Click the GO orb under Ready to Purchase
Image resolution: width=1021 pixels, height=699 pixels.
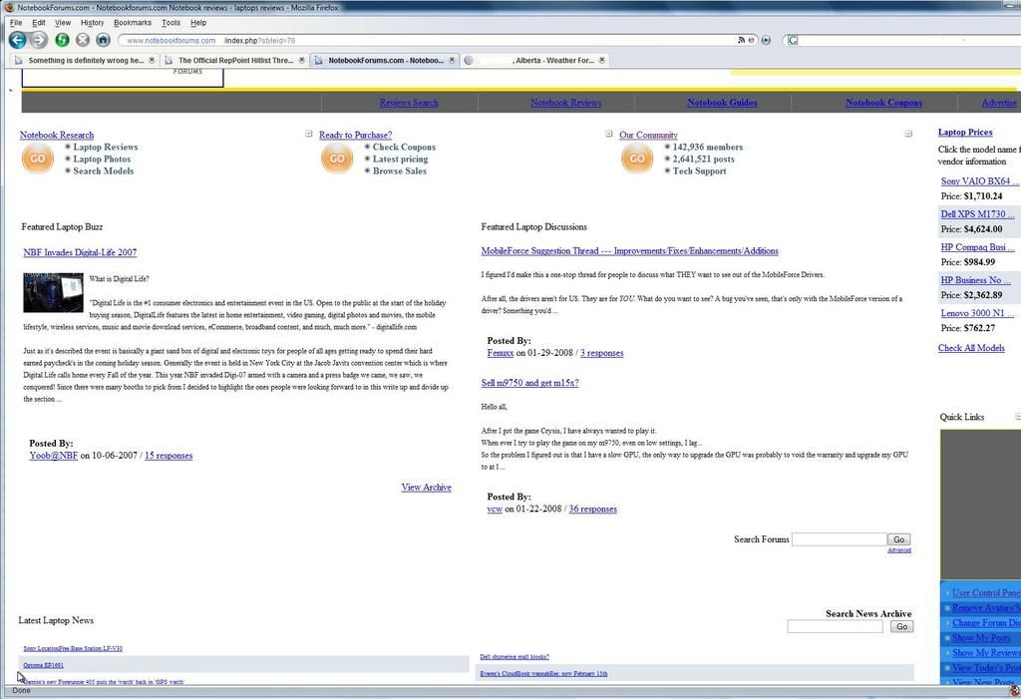pos(337,159)
